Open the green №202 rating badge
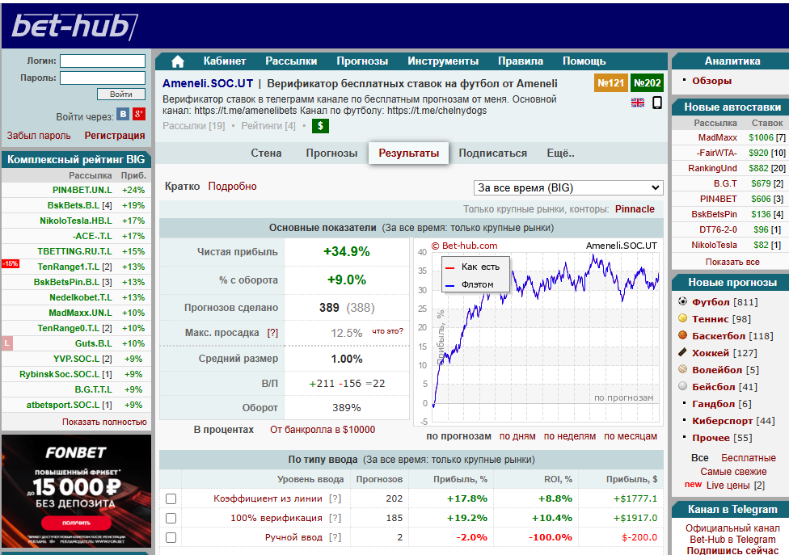This screenshot has height=555, width=789. (647, 83)
